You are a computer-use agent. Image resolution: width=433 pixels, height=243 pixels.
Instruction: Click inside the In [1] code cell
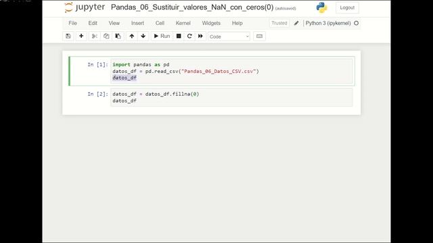[x=231, y=72]
